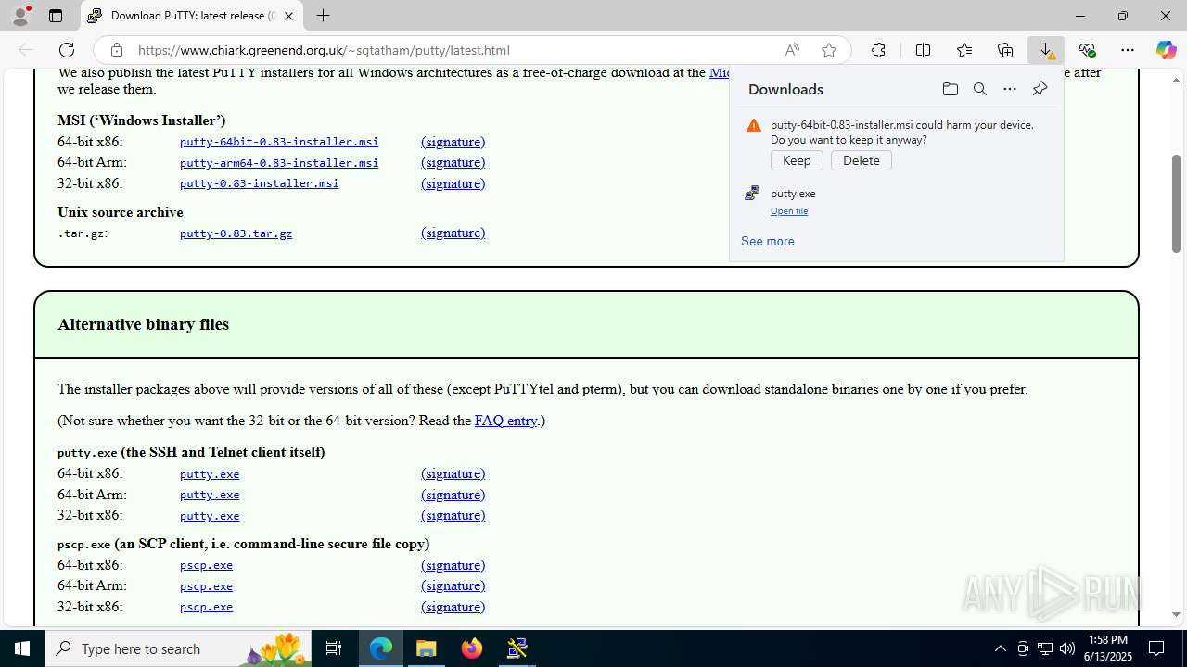Open the Favorites list
Screen dimensions: 1187x667
(964, 50)
